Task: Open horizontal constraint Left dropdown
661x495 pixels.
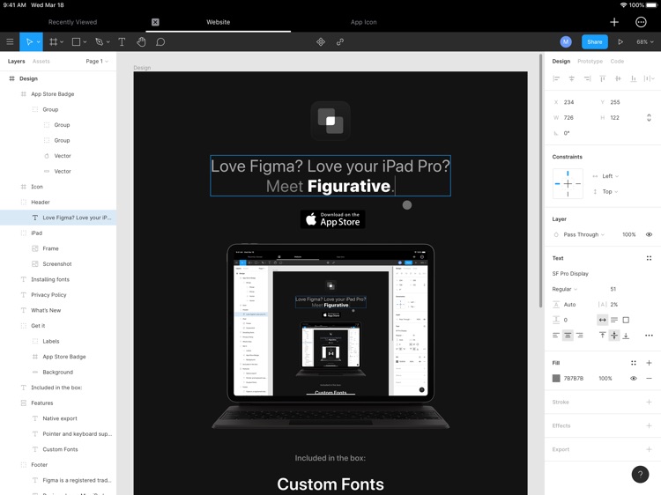Action: (x=610, y=176)
